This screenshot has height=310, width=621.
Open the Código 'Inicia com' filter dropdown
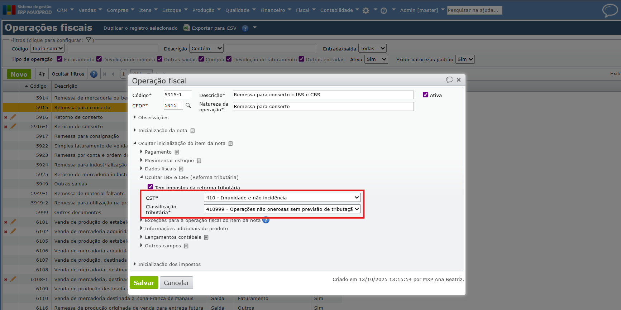tap(47, 48)
